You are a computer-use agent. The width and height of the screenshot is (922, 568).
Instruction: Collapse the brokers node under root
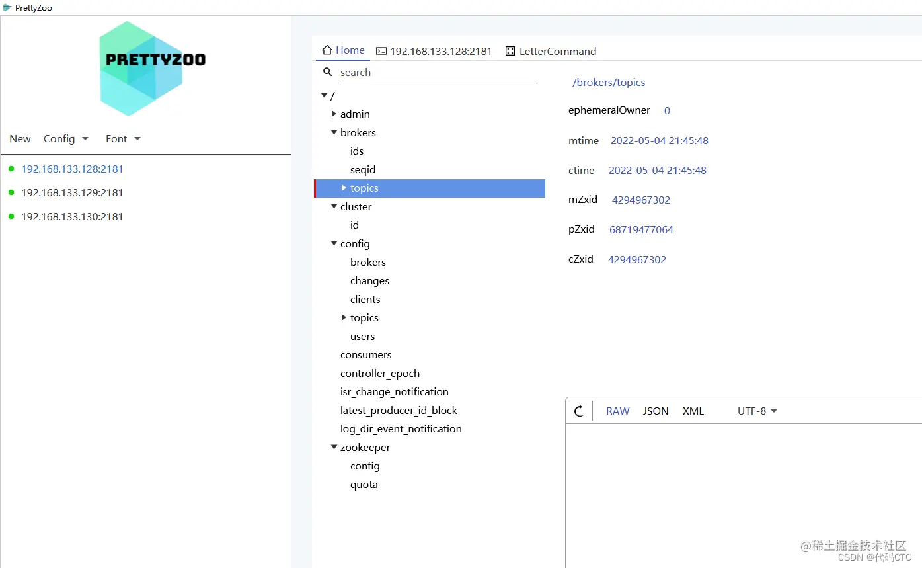[334, 132]
